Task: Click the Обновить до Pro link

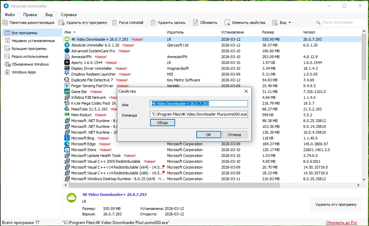Action: coord(341,223)
